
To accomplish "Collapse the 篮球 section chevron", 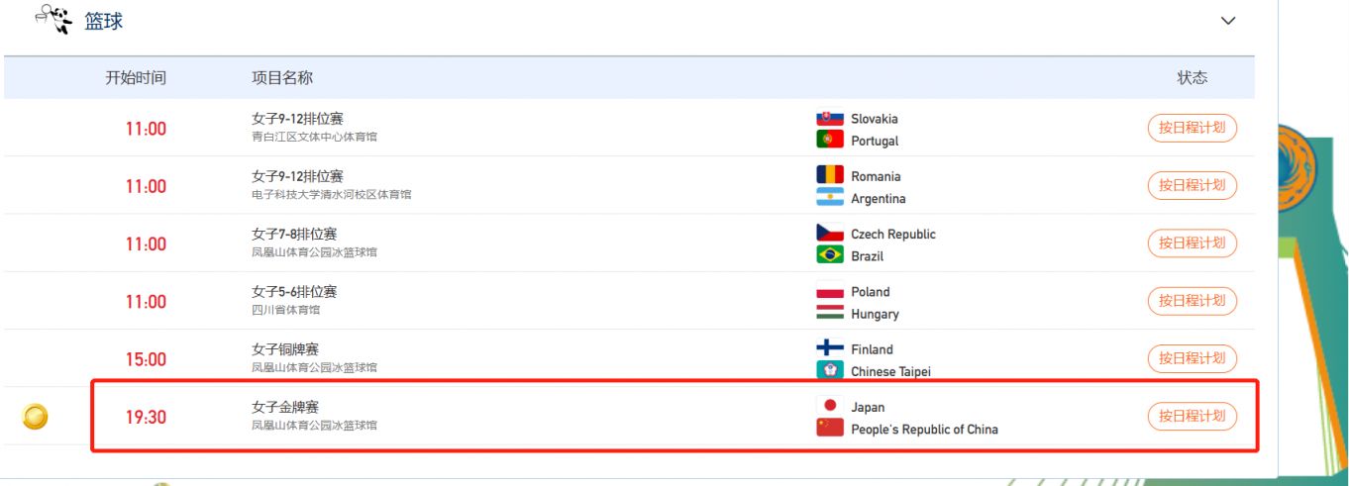I will coord(1228,21).
